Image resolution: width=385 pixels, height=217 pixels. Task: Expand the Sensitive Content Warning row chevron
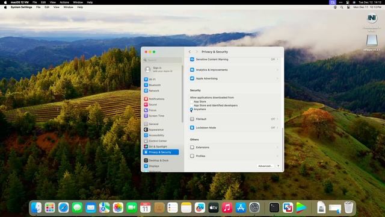(278, 59)
